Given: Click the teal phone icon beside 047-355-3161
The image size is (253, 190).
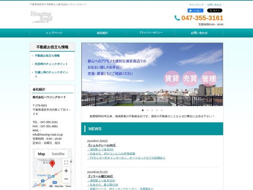Looking at the screenshot, I should (x=177, y=18).
